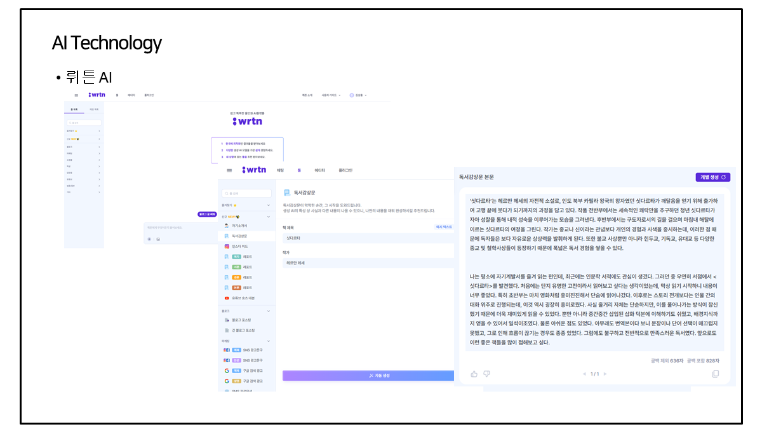Switch to the 에디터 tab in the front window
Image resolution: width=762 pixels, height=429 pixels.
320,170
